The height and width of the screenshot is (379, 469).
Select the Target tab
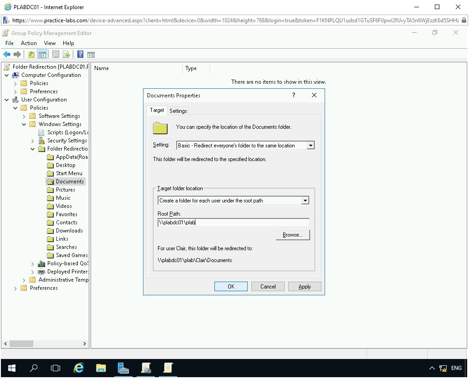coord(157,110)
